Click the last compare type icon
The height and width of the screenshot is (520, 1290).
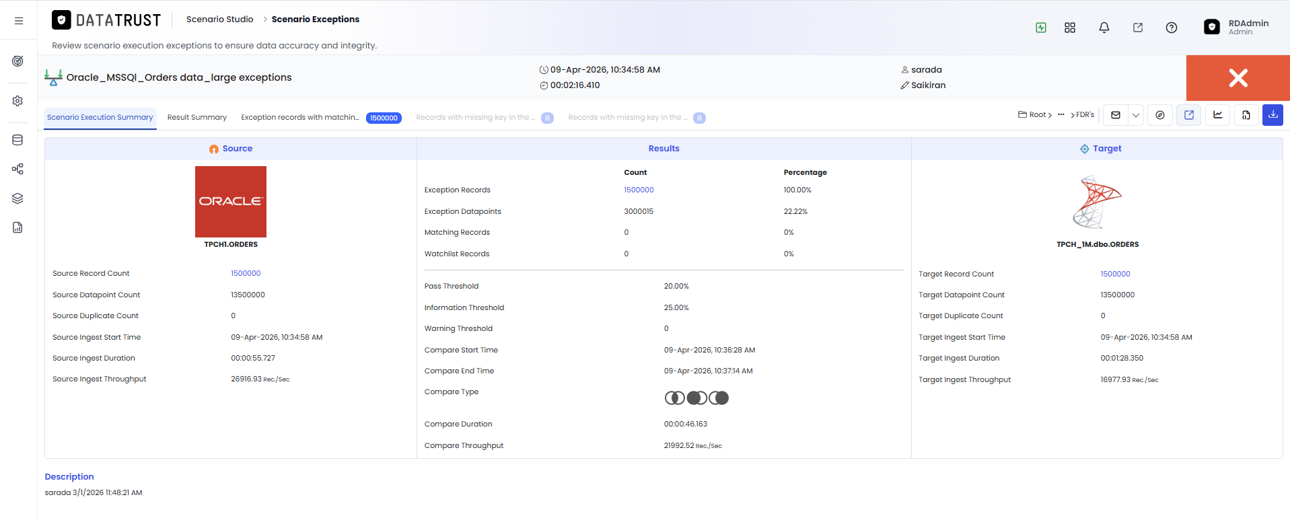point(719,398)
